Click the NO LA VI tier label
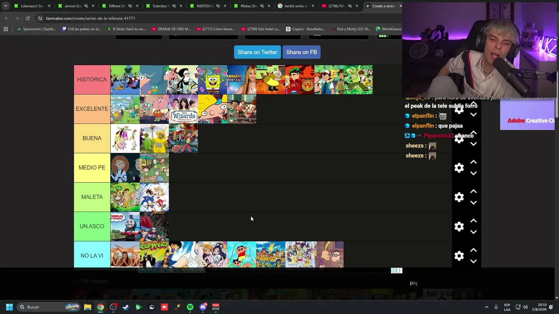The height and width of the screenshot is (314, 559). (92, 256)
